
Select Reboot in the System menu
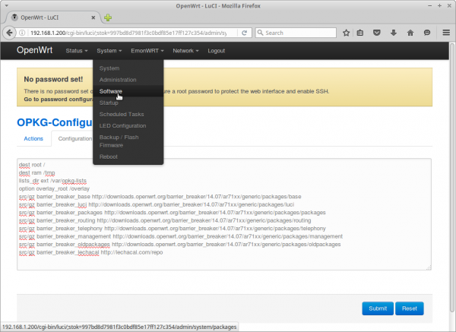tap(128, 157)
